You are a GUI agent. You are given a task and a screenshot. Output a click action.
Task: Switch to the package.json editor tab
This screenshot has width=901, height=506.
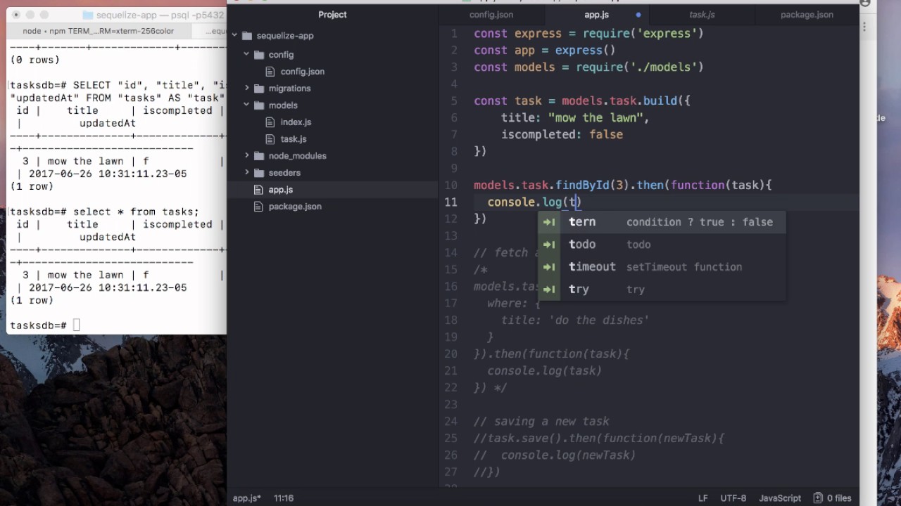(x=807, y=15)
